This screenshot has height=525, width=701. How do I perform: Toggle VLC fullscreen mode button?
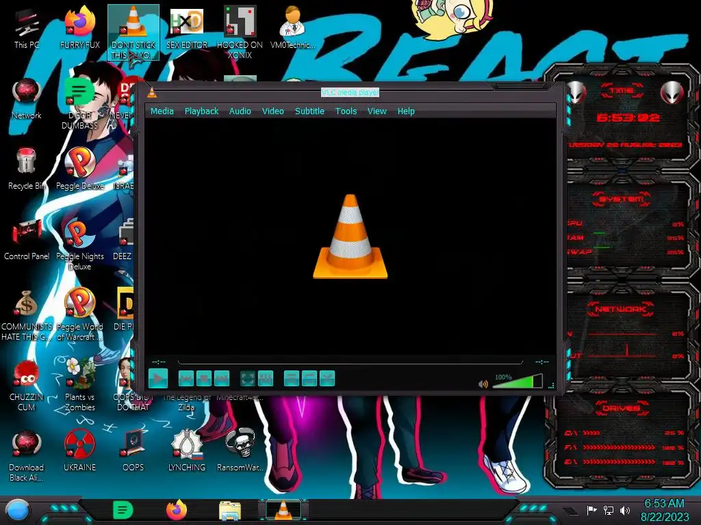[x=248, y=379]
